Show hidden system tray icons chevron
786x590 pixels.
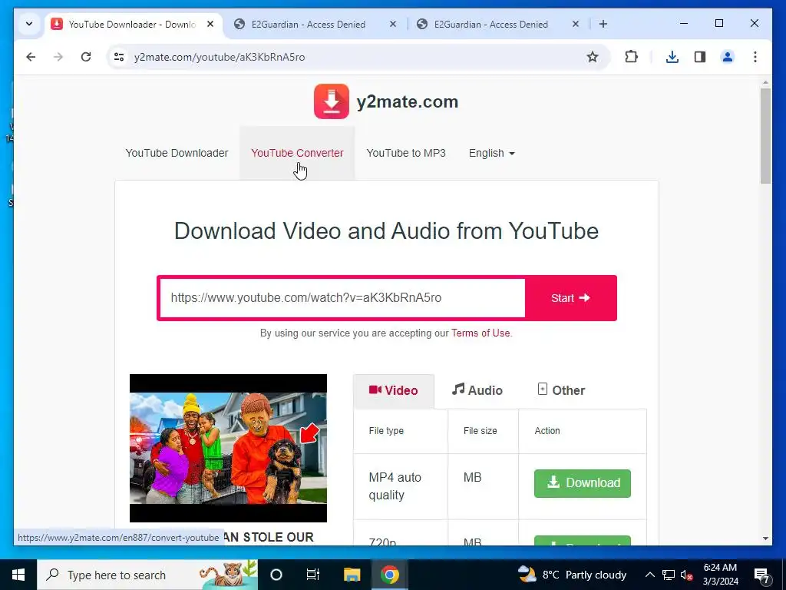(649, 575)
